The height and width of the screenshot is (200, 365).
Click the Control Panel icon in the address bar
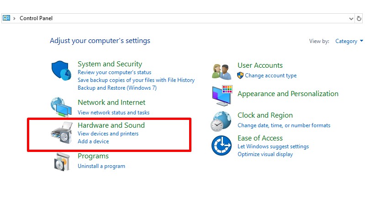pos(6,18)
